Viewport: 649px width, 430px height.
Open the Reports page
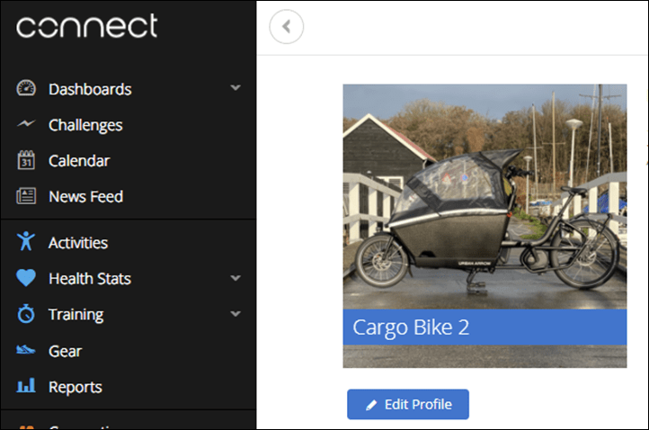76,388
